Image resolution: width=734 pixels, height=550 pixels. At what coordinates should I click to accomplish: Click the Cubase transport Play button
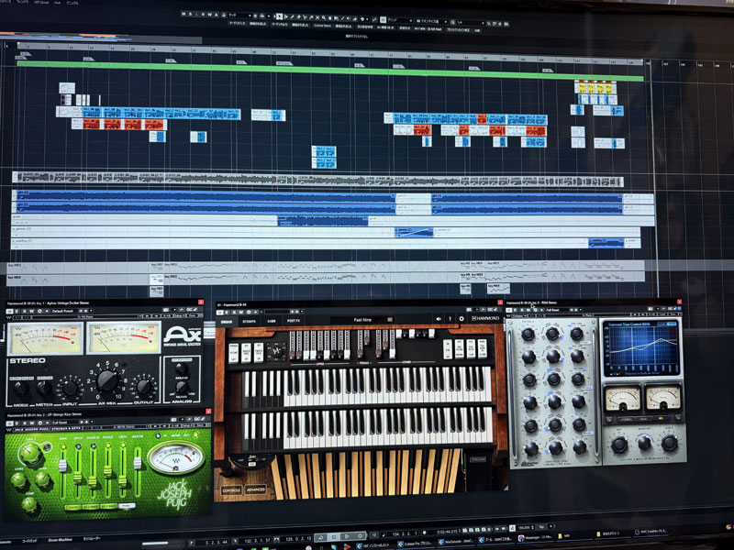347,536
